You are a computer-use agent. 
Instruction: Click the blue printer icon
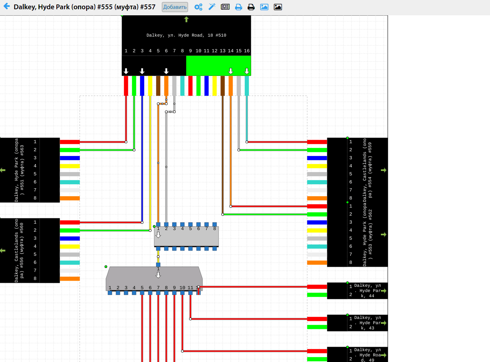[238, 7]
